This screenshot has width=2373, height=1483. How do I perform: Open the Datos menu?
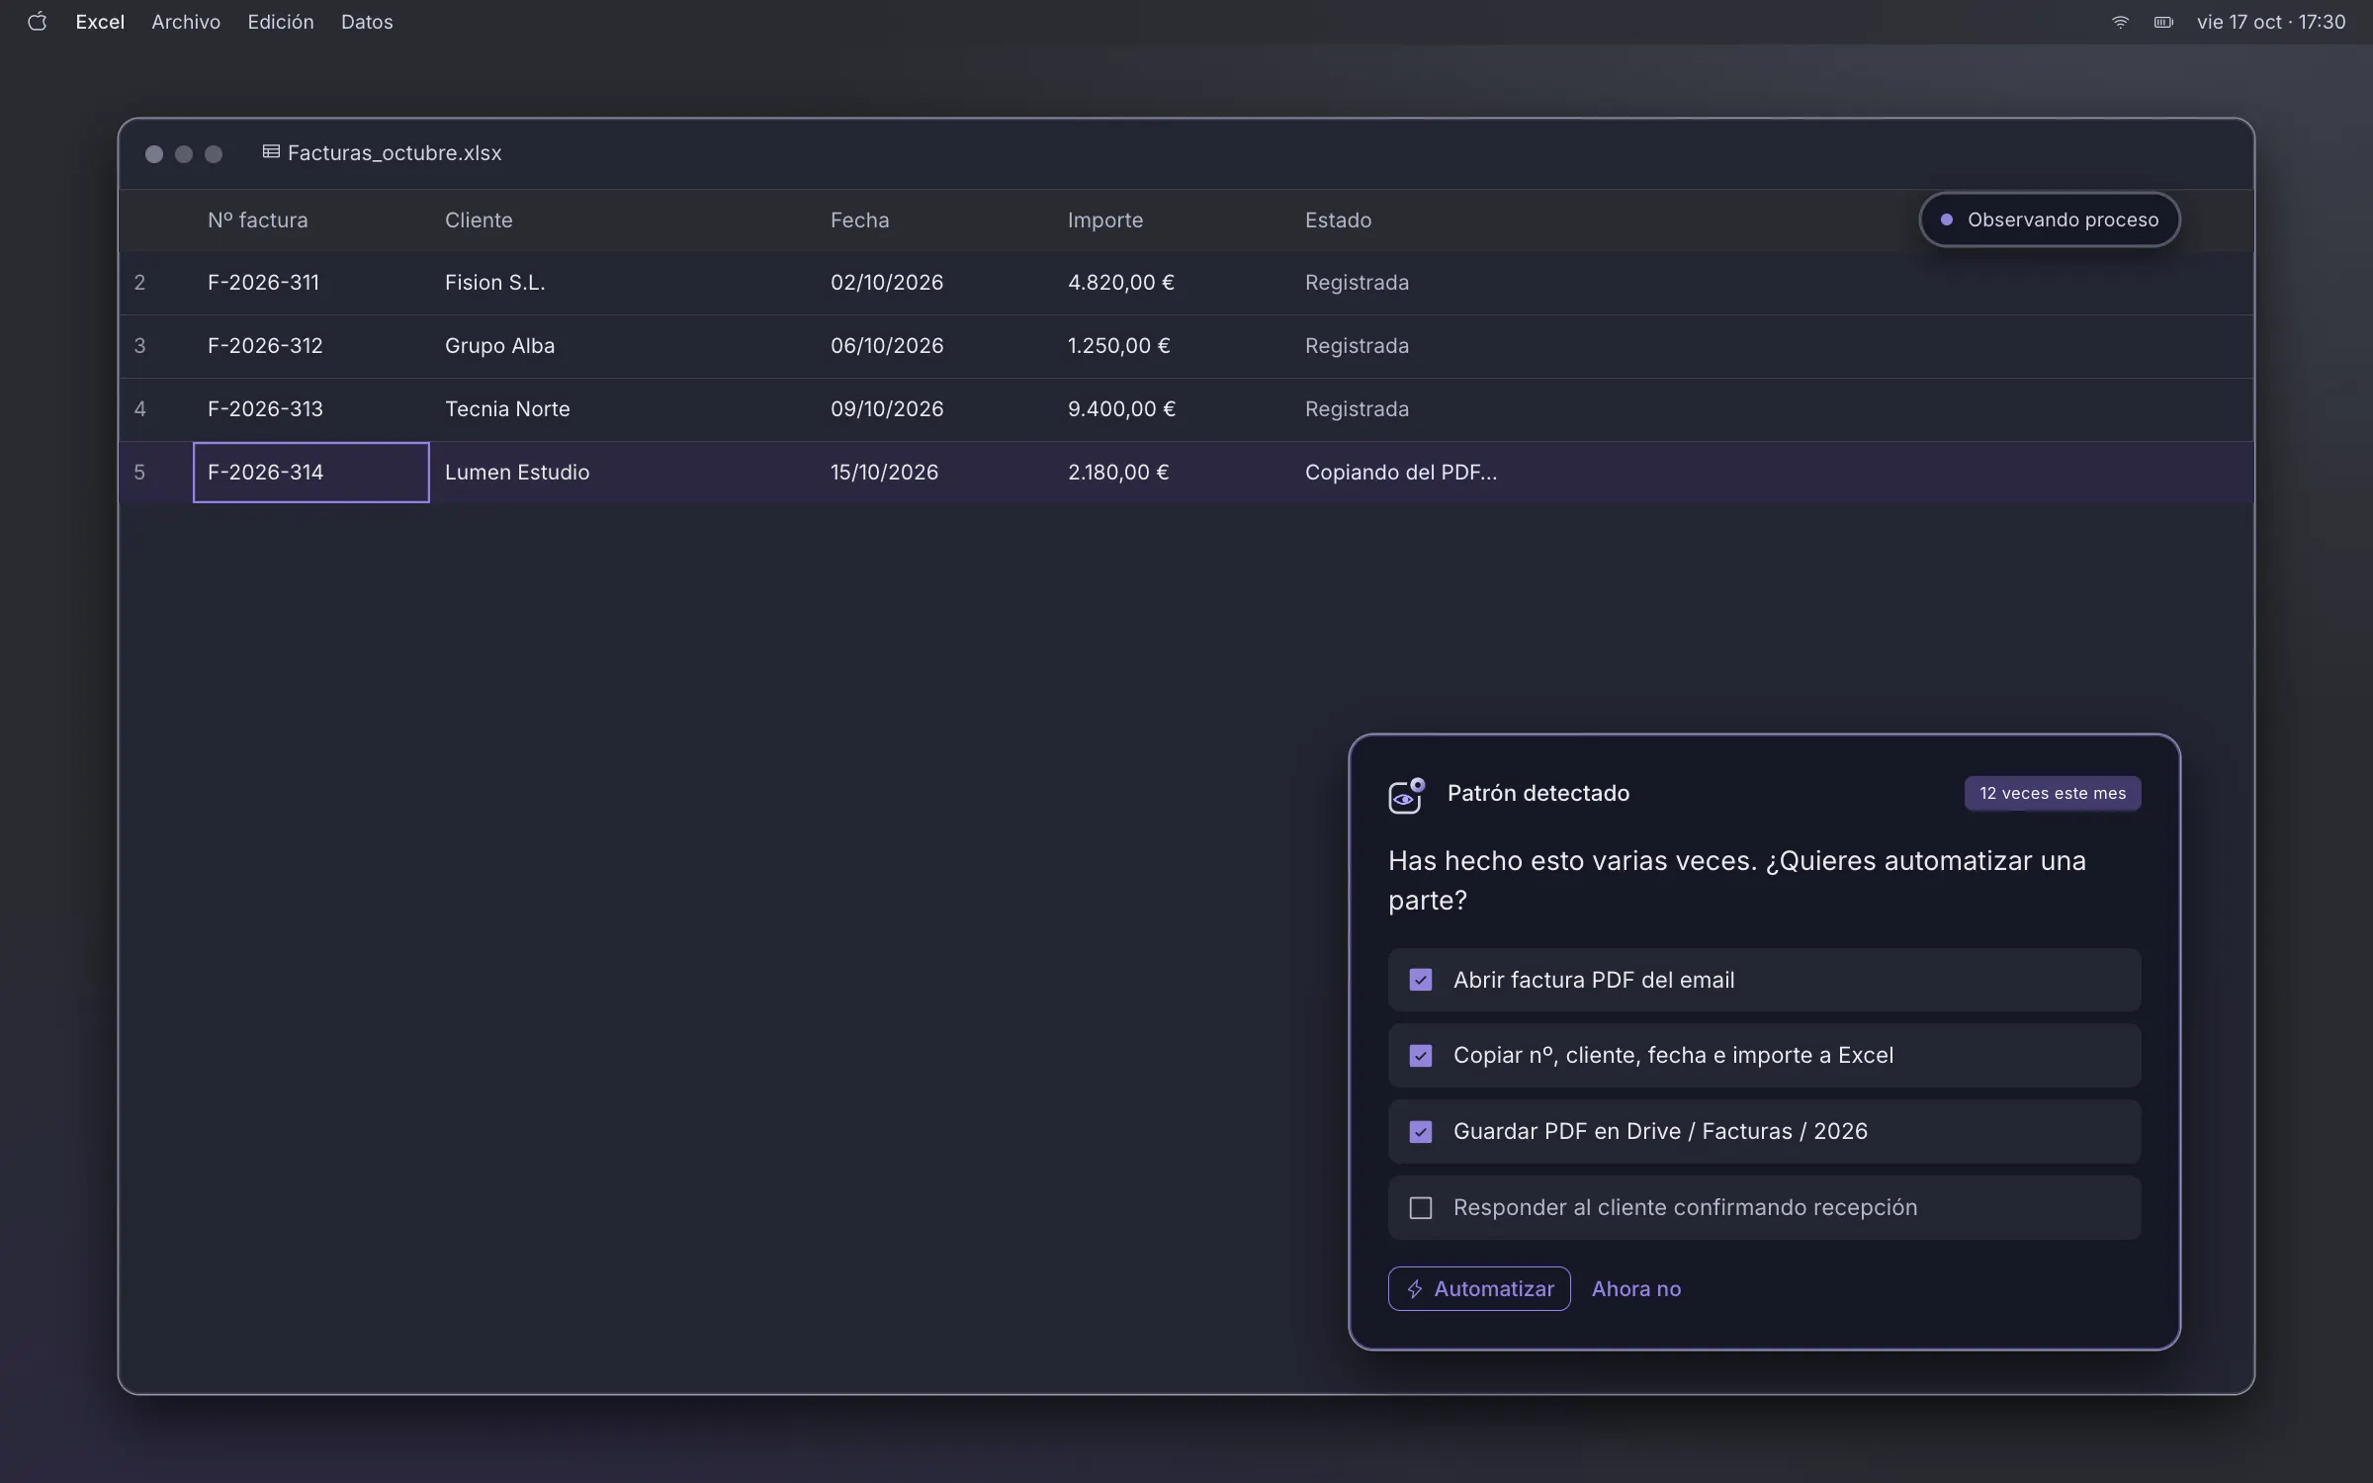[x=367, y=22]
